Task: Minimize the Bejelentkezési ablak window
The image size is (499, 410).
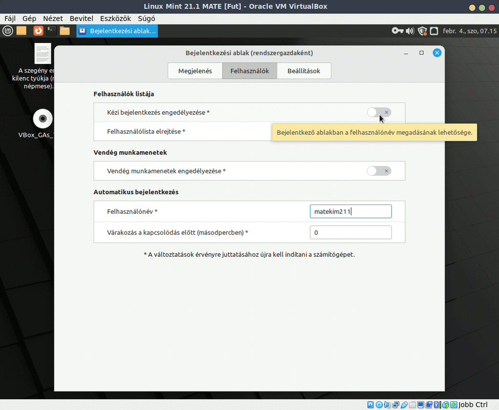Action: coord(406,53)
